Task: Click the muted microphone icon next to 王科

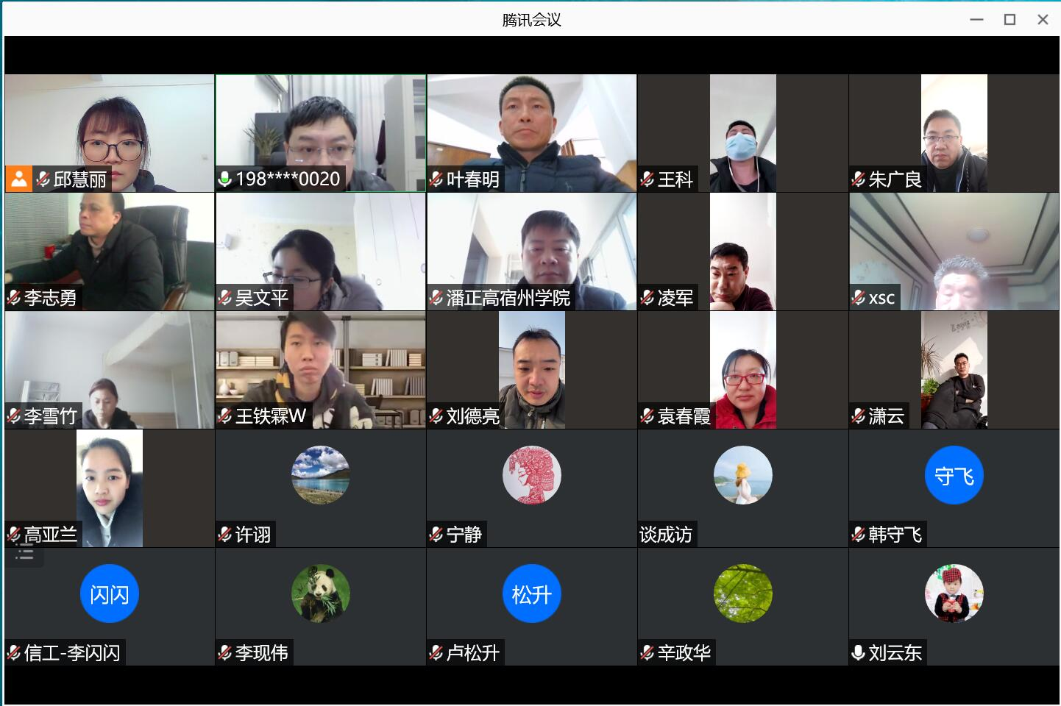Action: tap(647, 179)
